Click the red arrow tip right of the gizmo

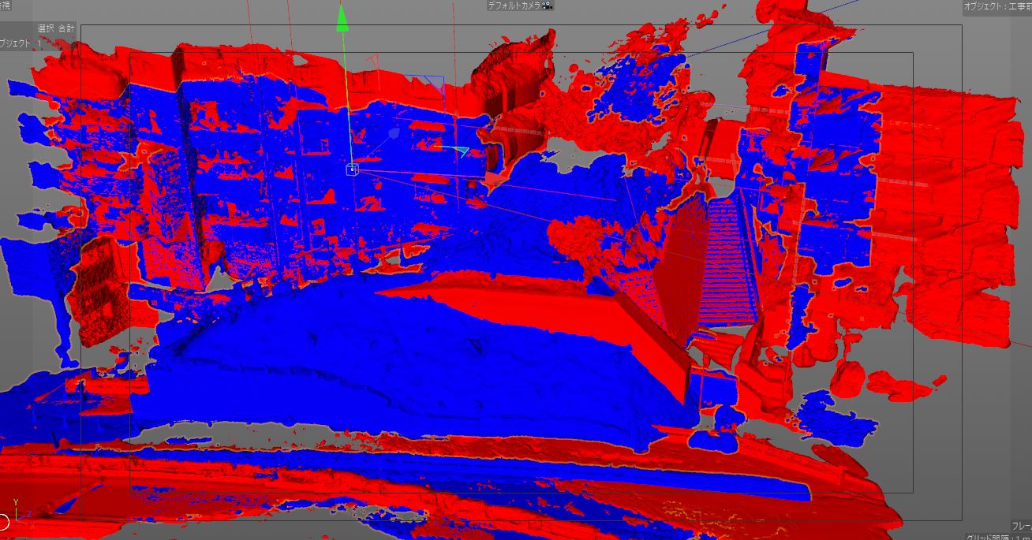click(x=491, y=180)
